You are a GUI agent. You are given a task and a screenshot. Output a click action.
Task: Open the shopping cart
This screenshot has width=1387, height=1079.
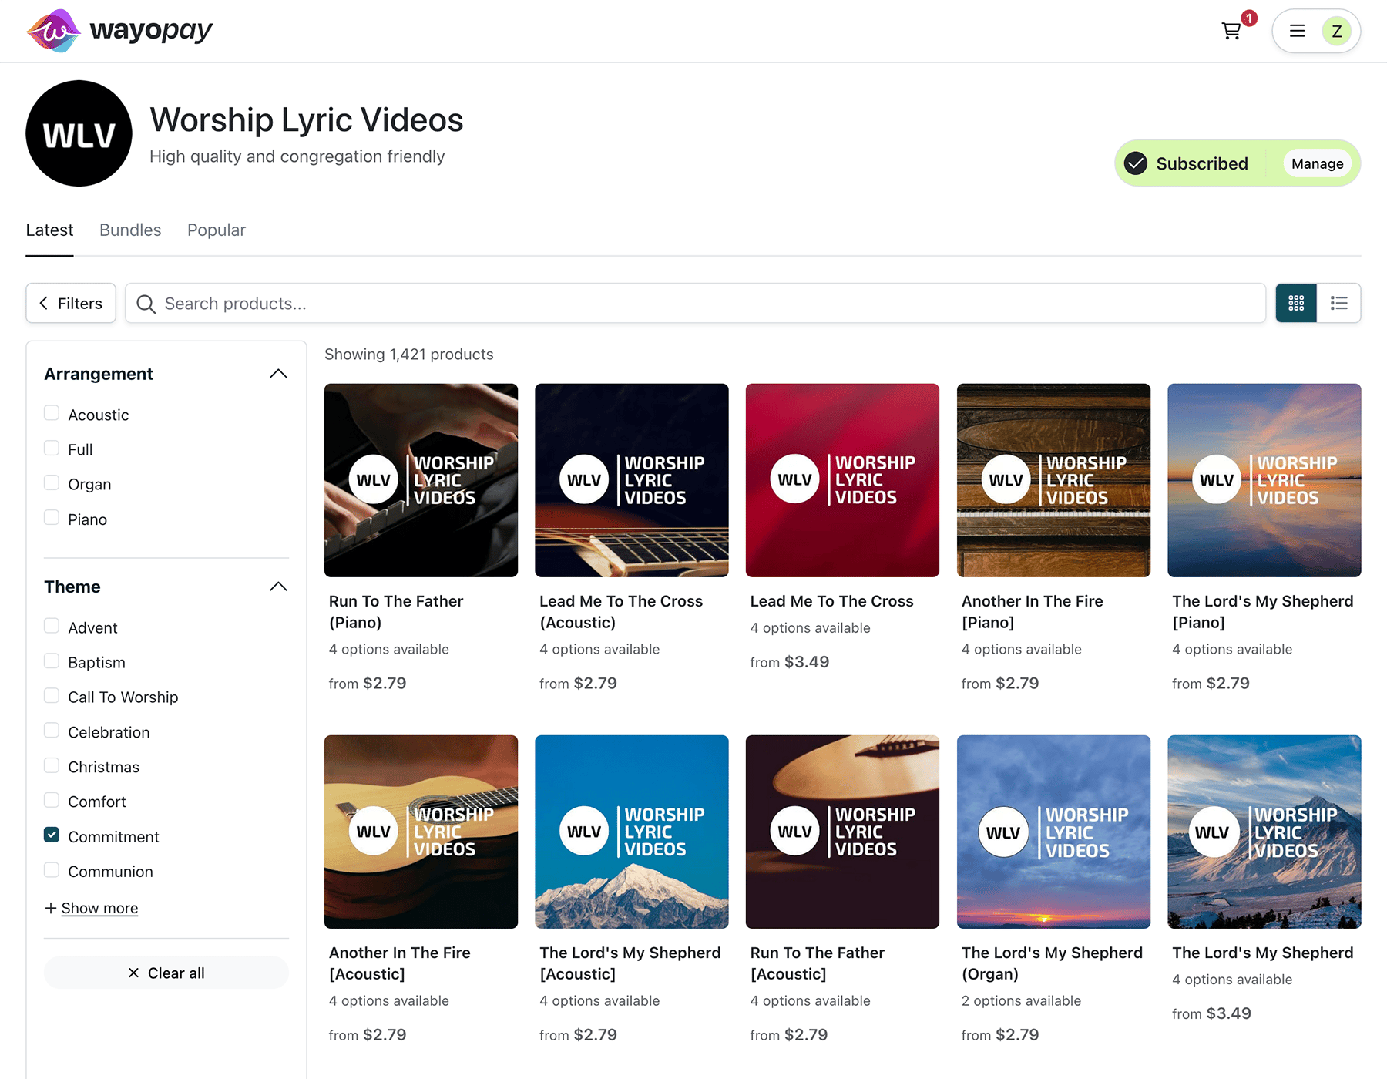pyautogui.click(x=1231, y=31)
